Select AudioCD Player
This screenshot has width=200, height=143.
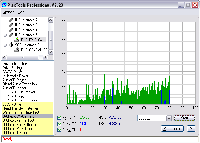(14, 80)
